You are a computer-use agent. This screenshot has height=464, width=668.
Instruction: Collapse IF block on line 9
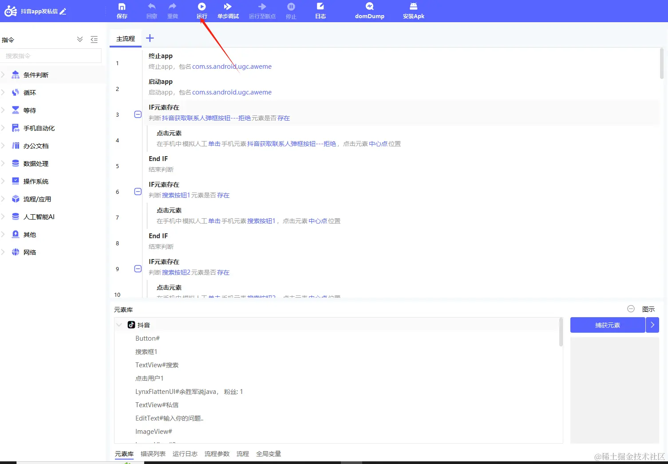(x=138, y=269)
